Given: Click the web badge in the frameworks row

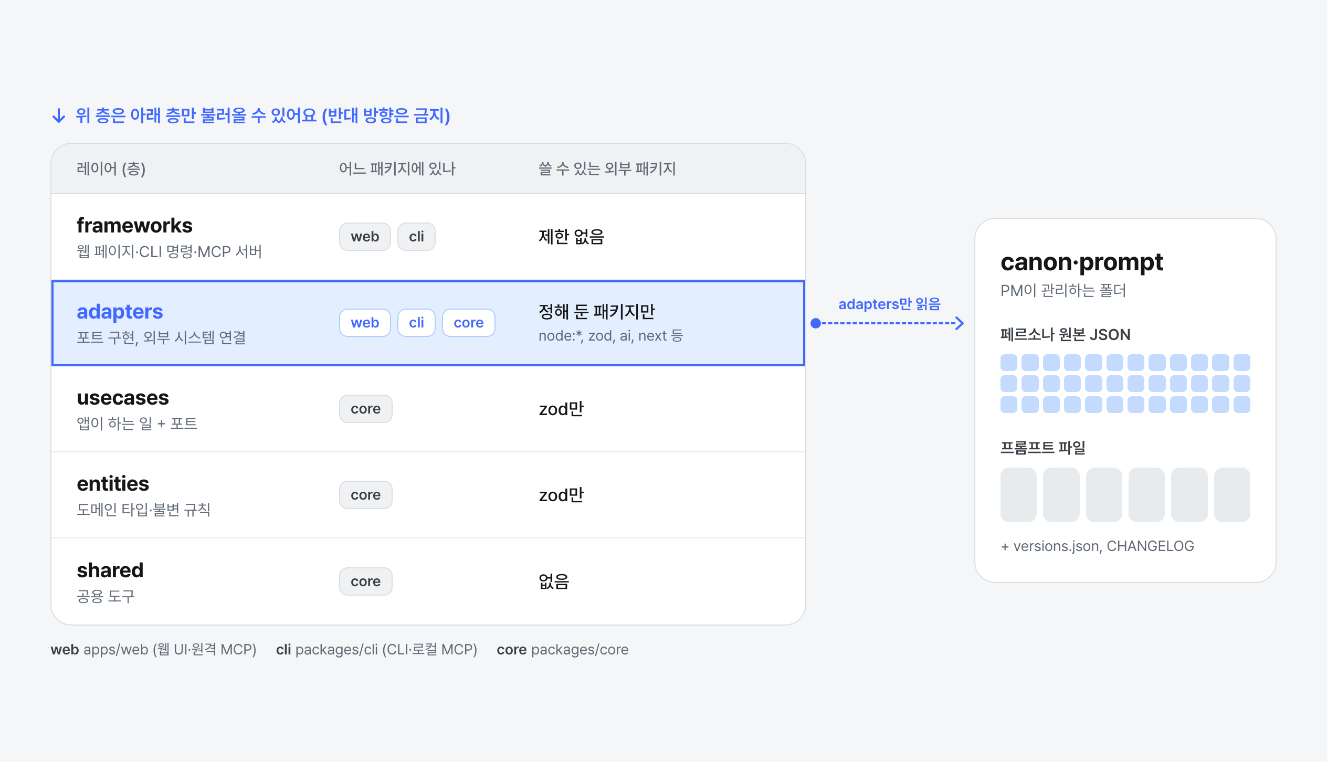Looking at the screenshot, I should [x=365, y=237].
